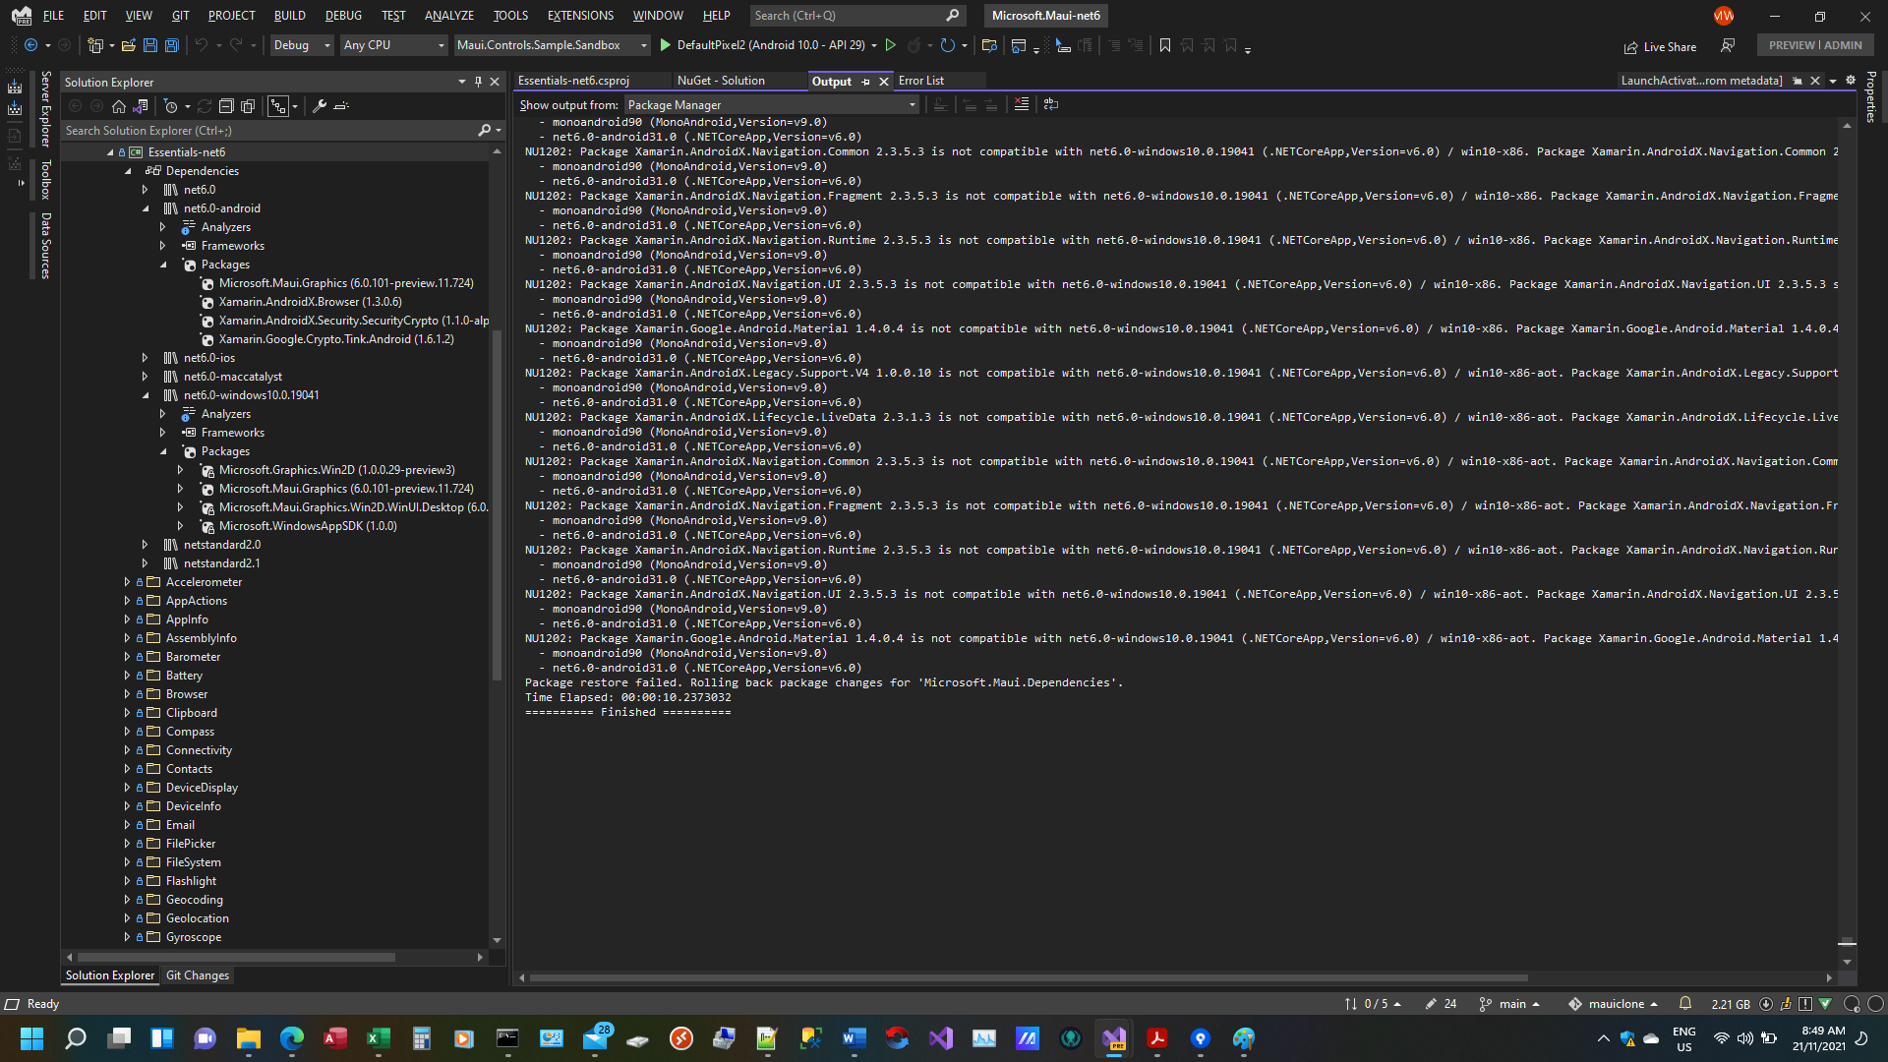
Task: Unpin the Solution Explorer panel
Action: (x=479, y=82)
